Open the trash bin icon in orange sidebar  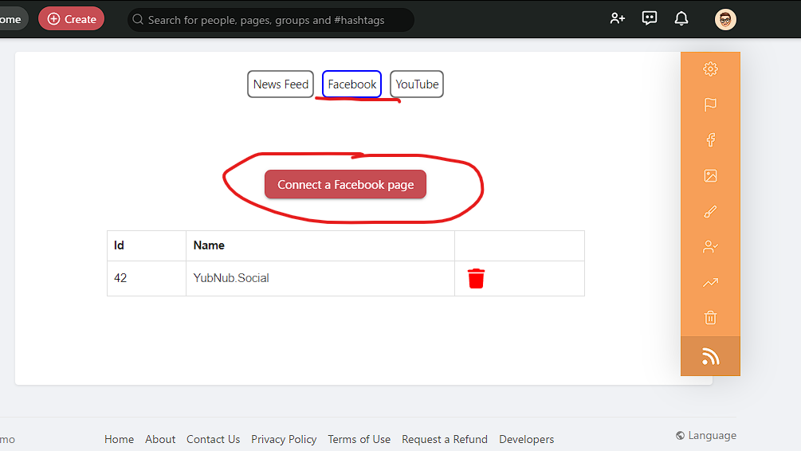(x=710, y=318)
